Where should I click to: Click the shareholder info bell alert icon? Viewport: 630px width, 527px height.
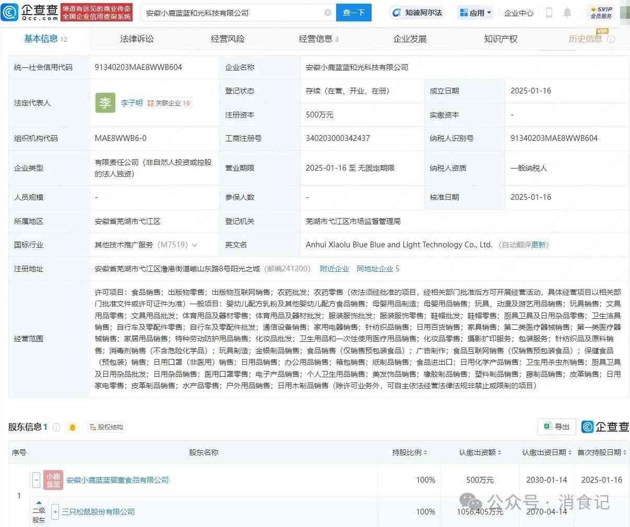[x=73, y=427]
